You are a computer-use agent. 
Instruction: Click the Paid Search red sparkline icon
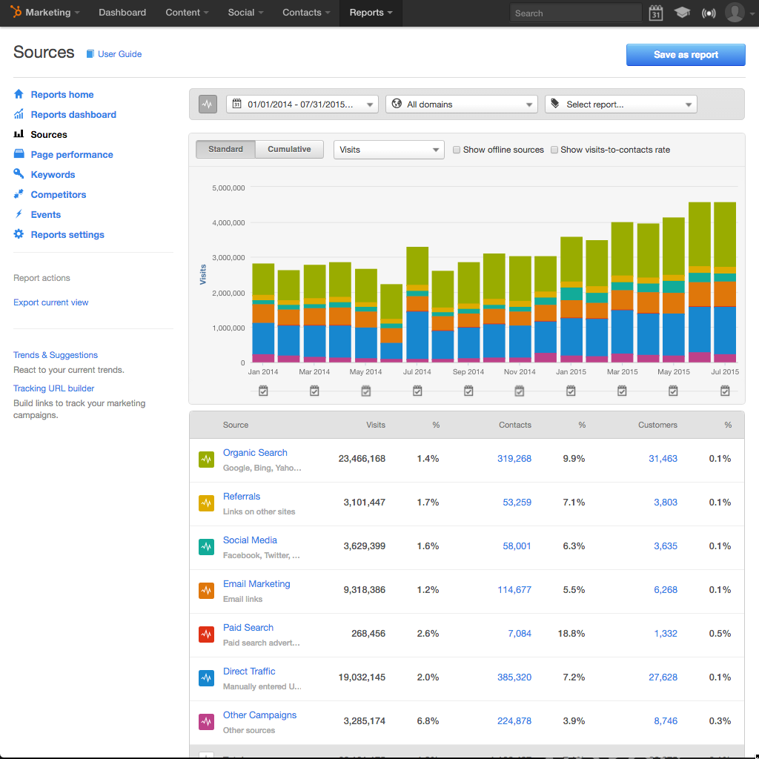(206, 634)
